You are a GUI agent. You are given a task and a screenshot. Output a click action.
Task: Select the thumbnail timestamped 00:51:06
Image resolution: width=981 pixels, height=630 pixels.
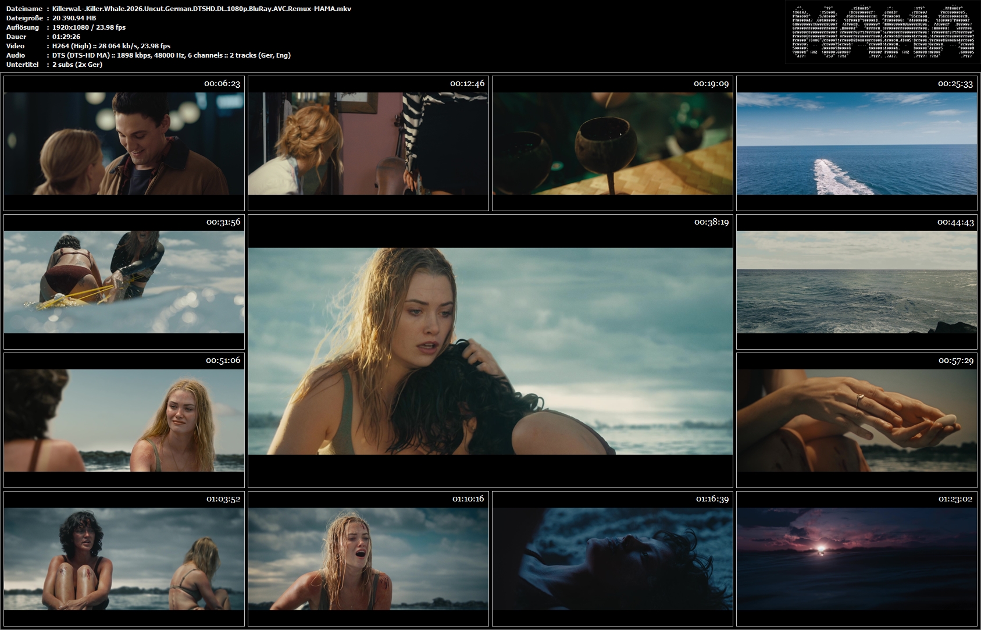point(124,420)
